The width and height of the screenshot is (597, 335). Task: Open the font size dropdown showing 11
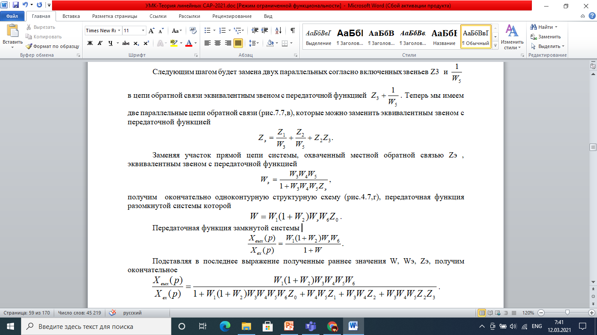coord(143,31)
